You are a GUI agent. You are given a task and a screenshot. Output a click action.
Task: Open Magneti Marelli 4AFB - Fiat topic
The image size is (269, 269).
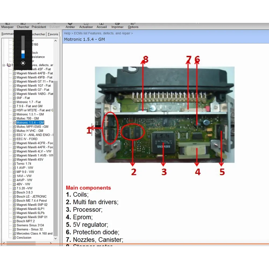coord(34,73)
